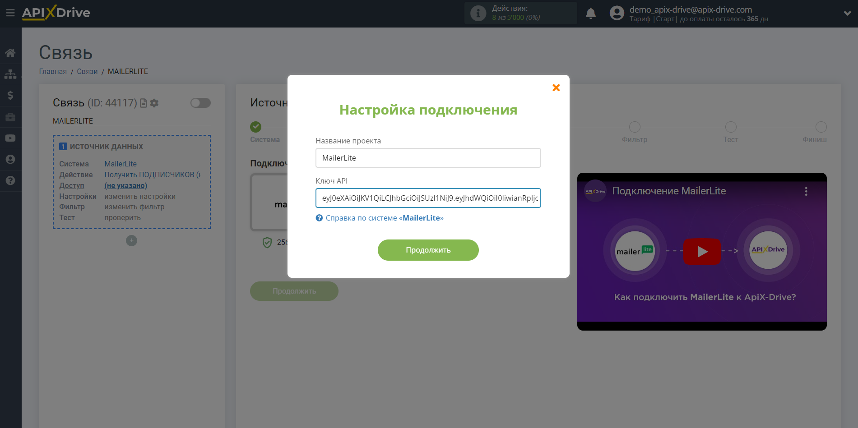The width and height of the screenshot is (858, 428).
Task: Click the greyed Продолжить button behind dialog
Action: (294, 291)
